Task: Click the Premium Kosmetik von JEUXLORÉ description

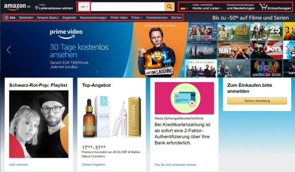Action: pyautogui.click(x=111, y=154)
